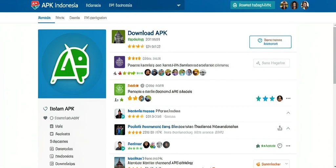Click the heart icon beside Dotam APK
The image size is (336, 168).
[45, 109]
